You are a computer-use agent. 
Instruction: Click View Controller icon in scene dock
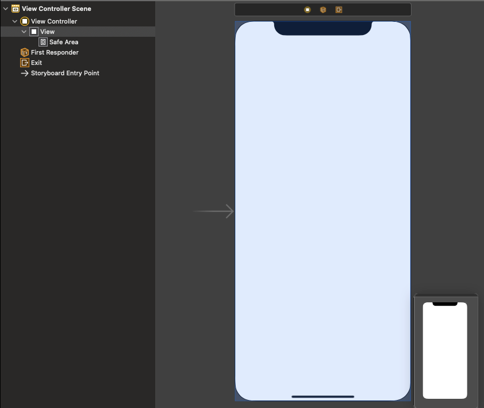[x=308, y=10]
